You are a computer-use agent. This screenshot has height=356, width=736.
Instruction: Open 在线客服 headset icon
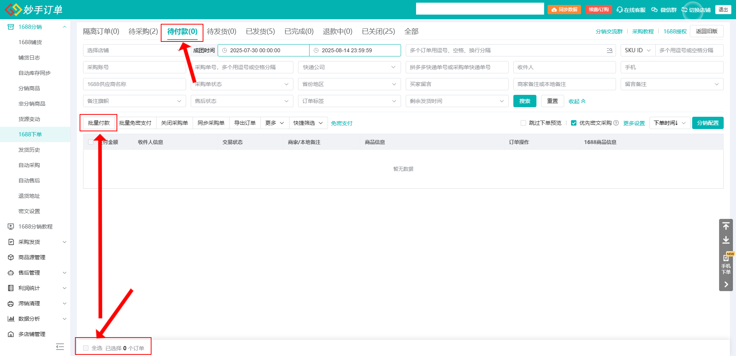[x=619, y=10]
